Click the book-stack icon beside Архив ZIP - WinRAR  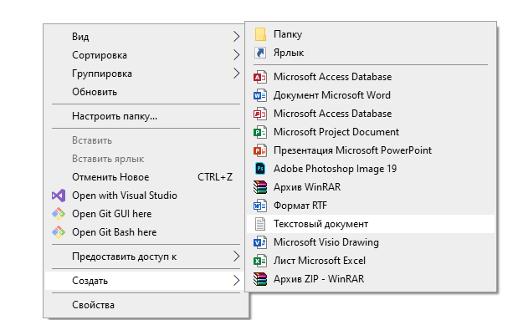pos(260,279)
